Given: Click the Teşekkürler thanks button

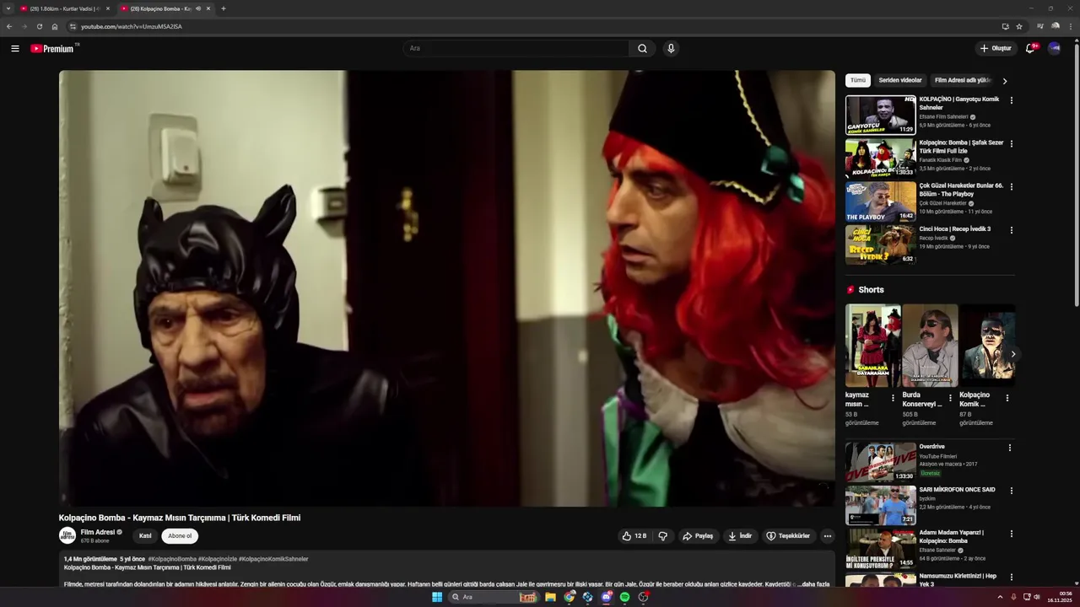Looking at the screenshot, I should [788, 536].
